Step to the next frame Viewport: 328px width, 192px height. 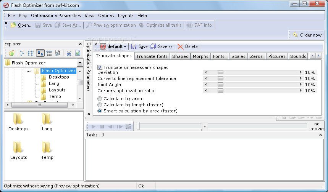pyautogui.click(x=120, y=127)
